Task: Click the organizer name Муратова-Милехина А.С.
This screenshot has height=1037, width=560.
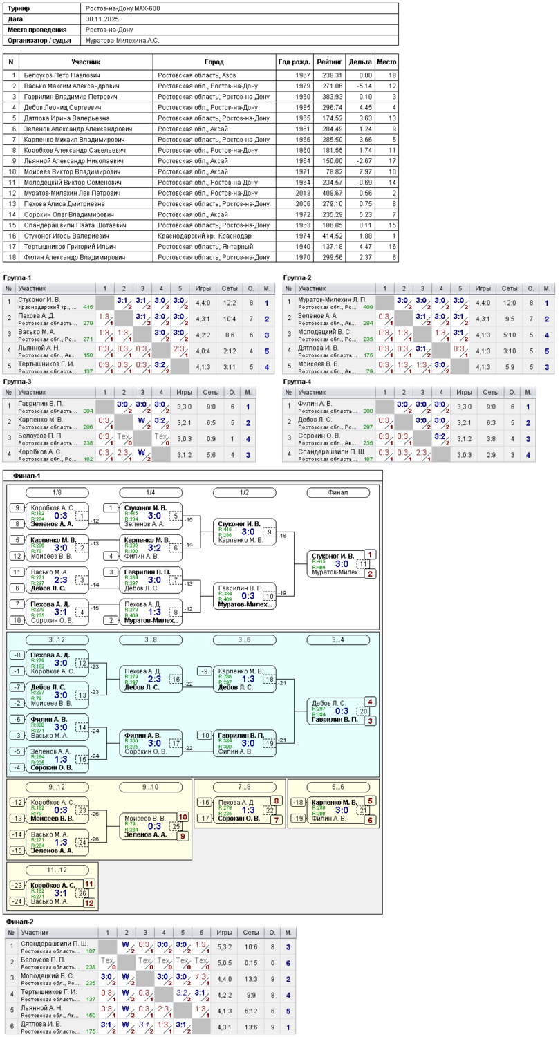Action: (123, 41)
